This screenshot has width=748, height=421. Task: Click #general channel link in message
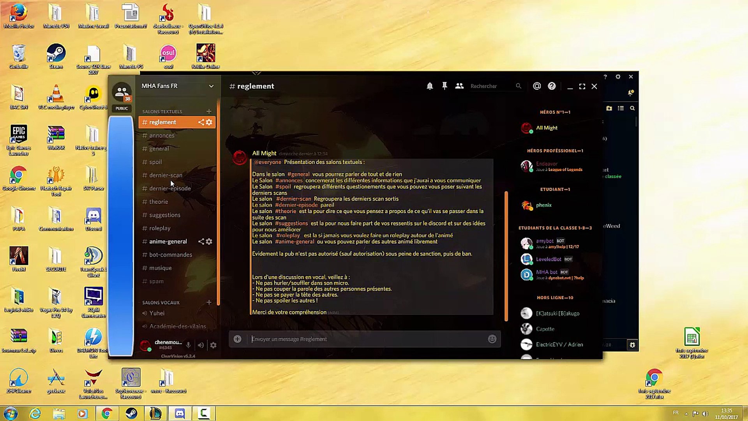coord(298,174)
